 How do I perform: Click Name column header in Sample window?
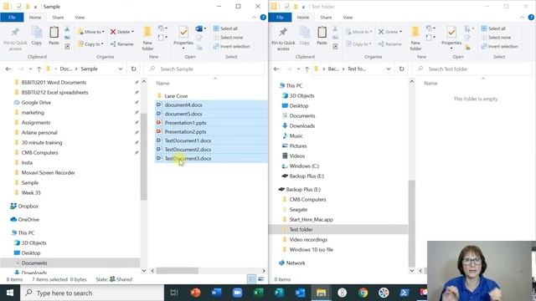(162, 84)
